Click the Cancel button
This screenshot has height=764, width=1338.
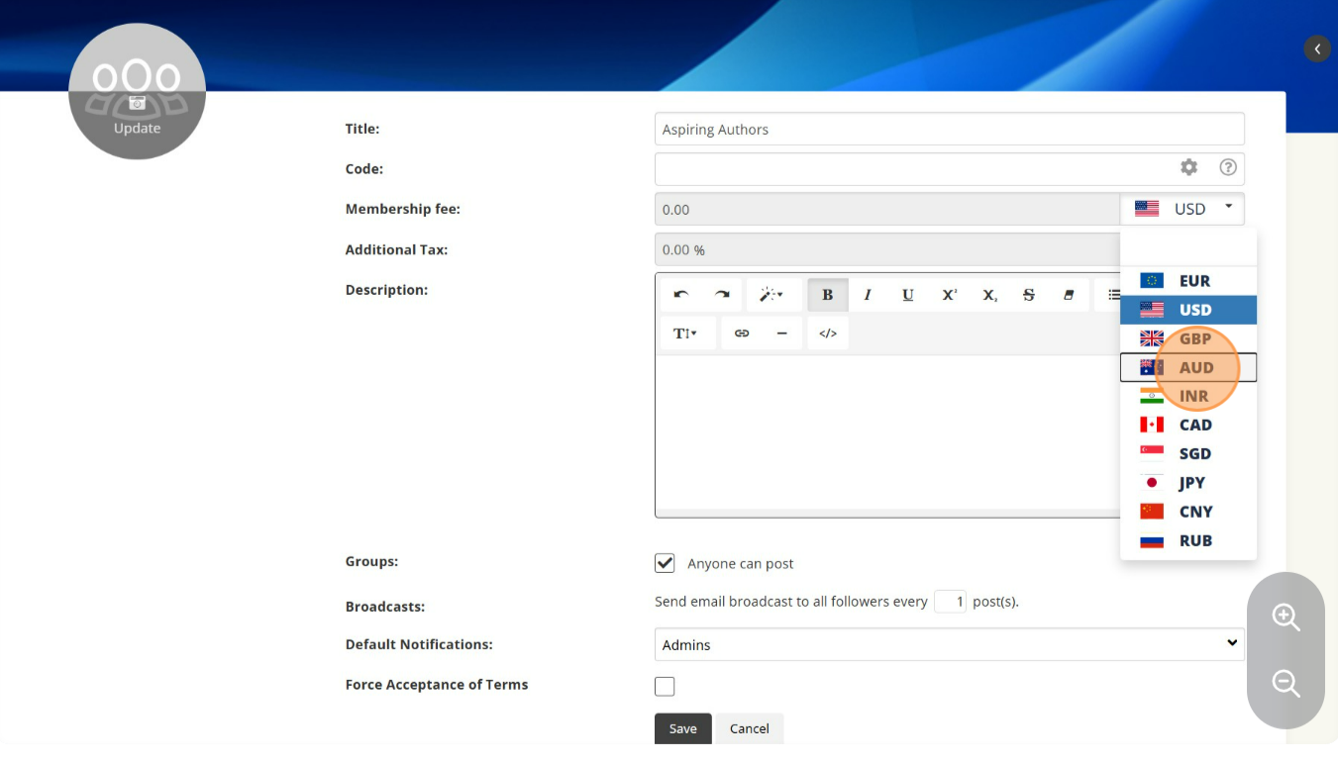749,728
